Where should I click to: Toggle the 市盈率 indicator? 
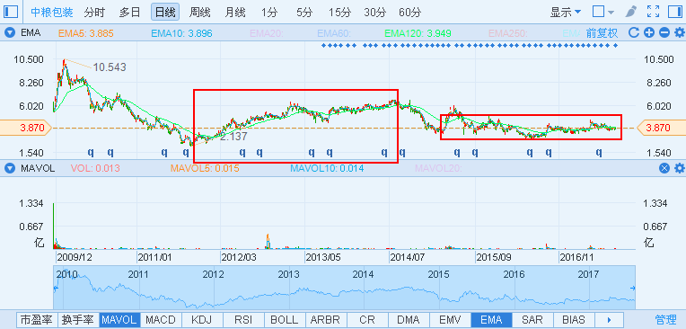point(37,320)
